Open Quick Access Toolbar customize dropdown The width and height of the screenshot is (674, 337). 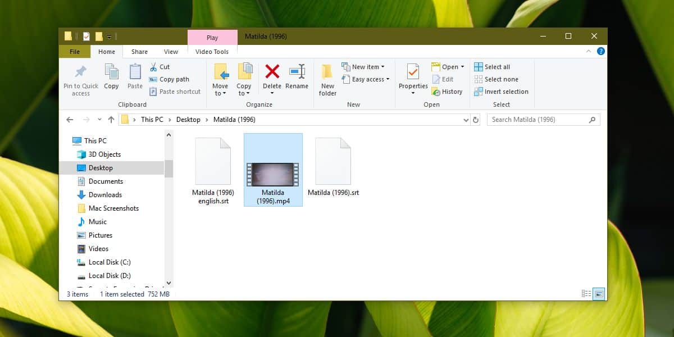pyautogui.click(x=110, y=37)
